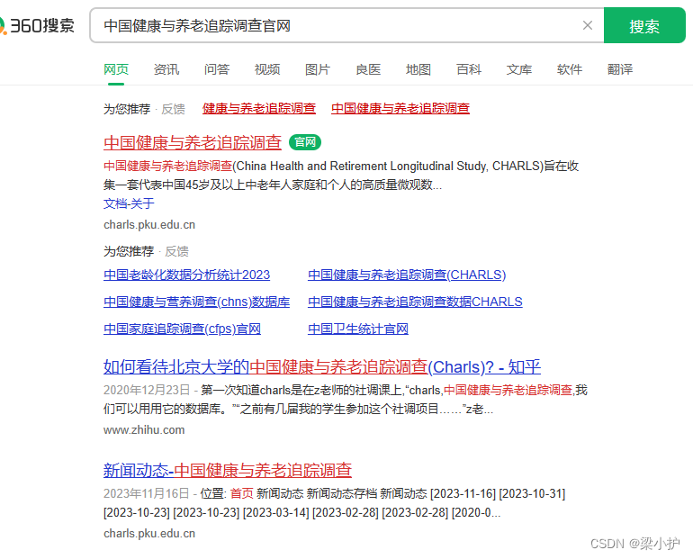Go to the 良医 tab
693x559 pixels.
click(368, 69)
